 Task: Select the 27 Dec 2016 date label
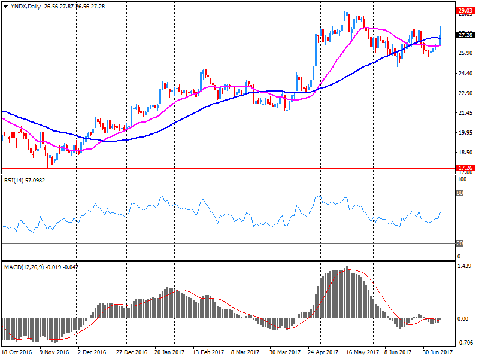tap(132, 352)
